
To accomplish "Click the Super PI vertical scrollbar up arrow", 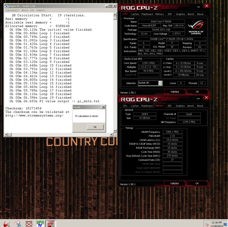I will tap(115, 14).
